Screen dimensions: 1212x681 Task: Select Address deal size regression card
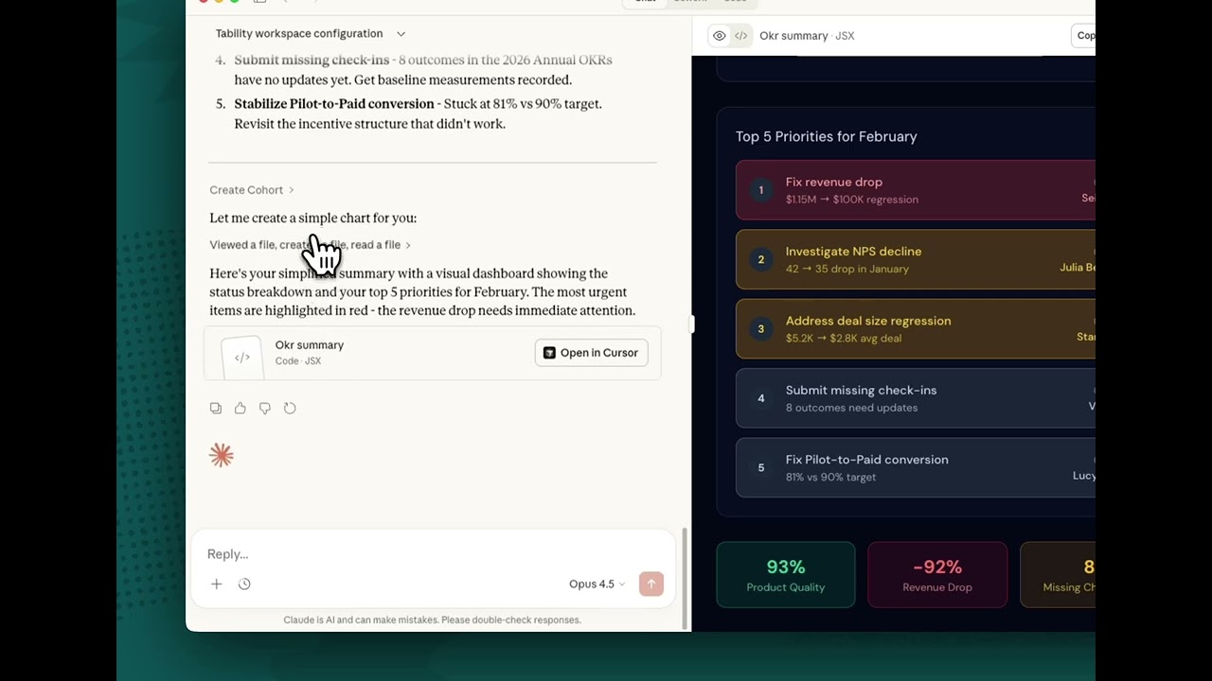pos(915,328)
